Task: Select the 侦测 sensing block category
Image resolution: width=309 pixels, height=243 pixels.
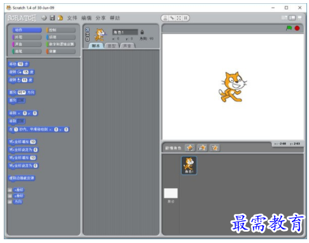Action: pyautogui.click(x=61, y=37)
